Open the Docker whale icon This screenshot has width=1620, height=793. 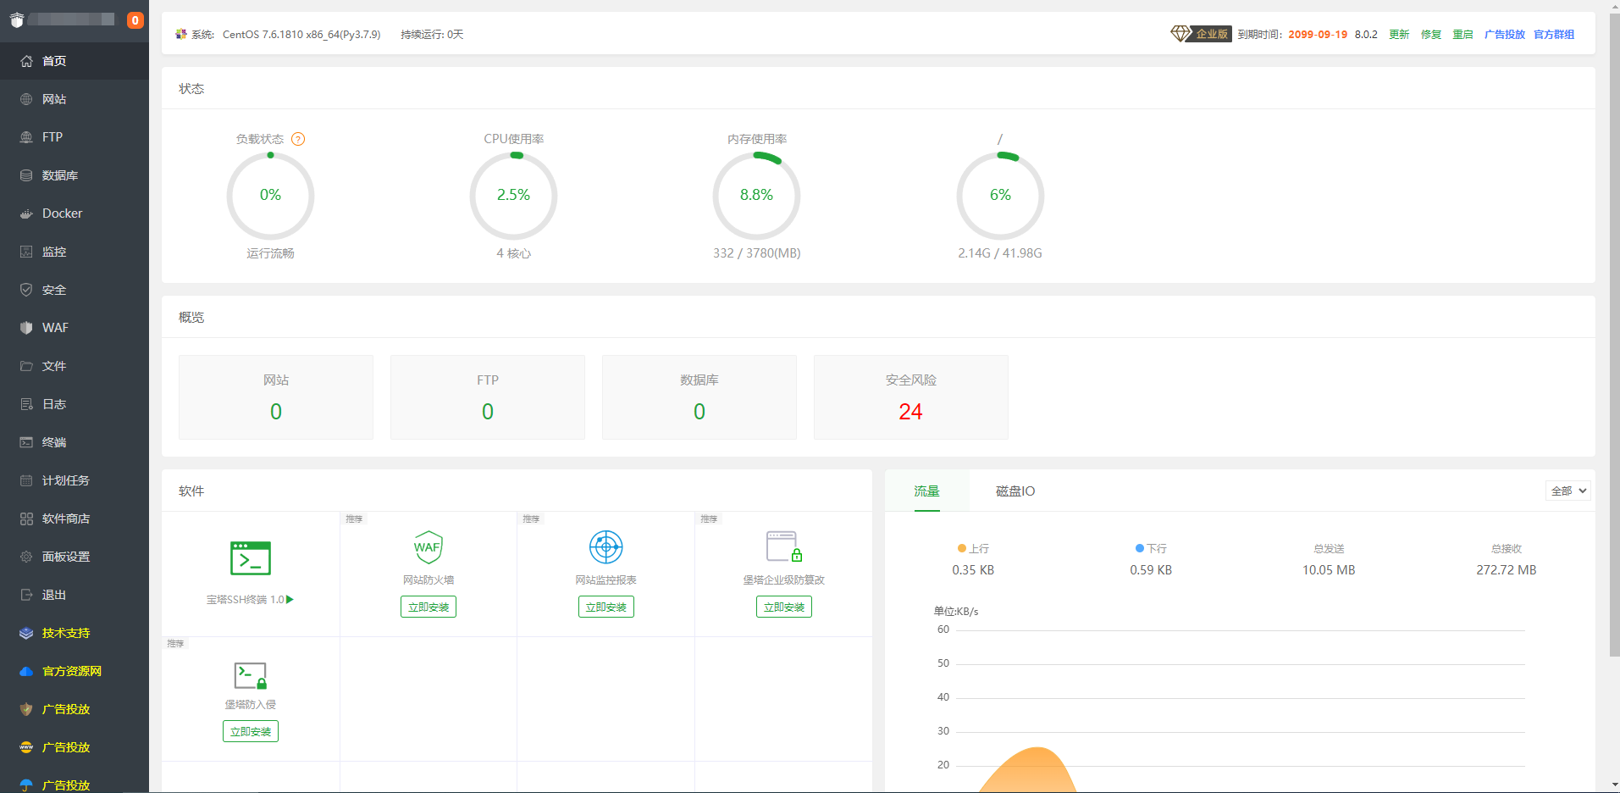pos(26,213)
